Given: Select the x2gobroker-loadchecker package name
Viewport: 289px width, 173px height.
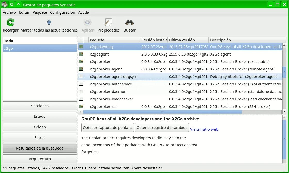Looking at the screenshot, I should coord(111,99).
